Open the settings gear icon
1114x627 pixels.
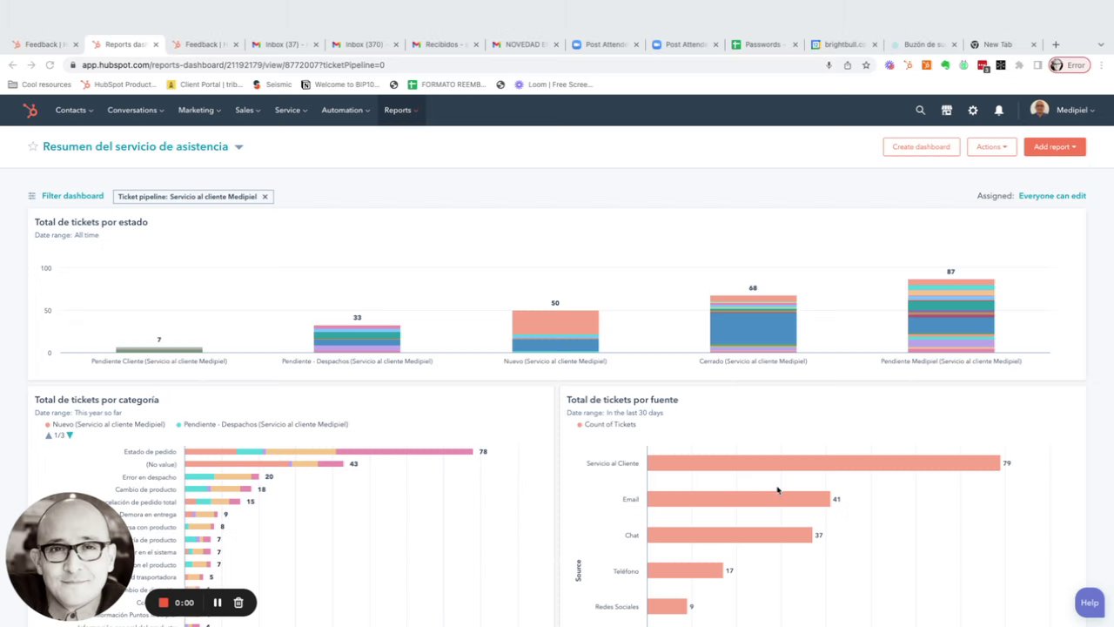tap(972, 111)
